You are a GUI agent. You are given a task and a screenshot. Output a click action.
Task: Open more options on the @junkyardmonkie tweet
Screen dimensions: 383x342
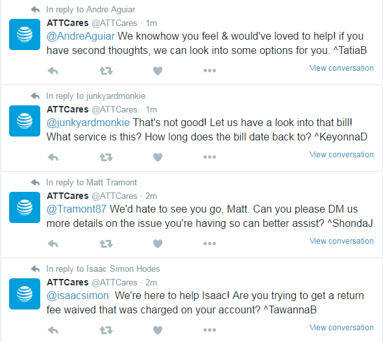coord(210,157)
